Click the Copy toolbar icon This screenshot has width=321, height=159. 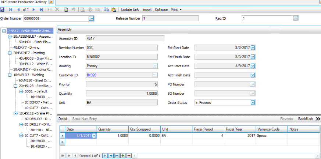pos(106,9)
